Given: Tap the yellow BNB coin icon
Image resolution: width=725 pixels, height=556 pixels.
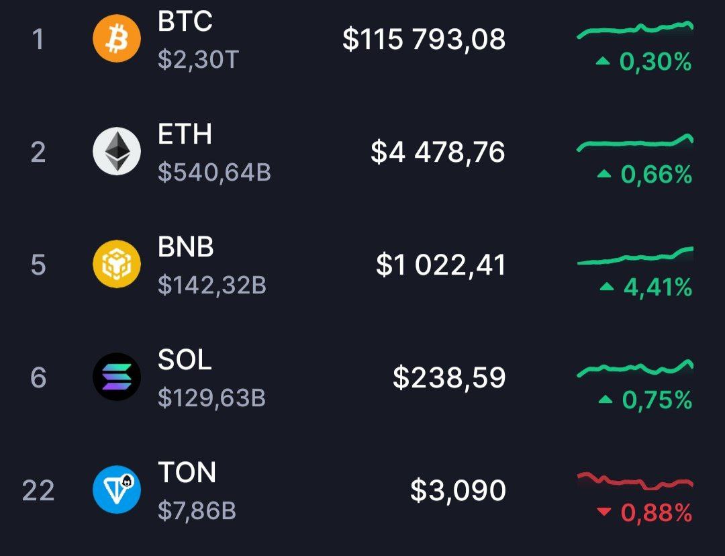Looking at the screenshot, I should coord(117,264).
